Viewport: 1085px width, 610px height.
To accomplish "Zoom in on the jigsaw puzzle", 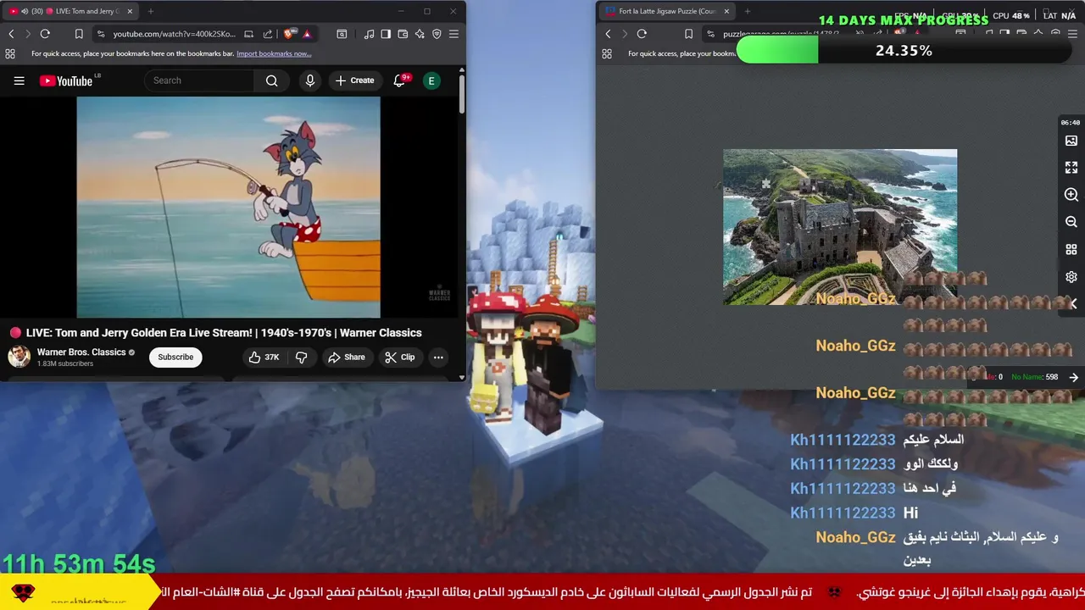I will click(1071, 195).
